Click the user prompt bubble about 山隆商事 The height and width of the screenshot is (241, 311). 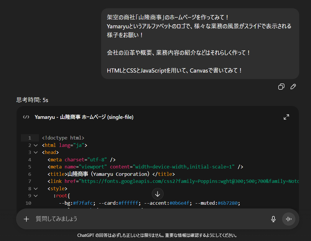coord(200,44)
